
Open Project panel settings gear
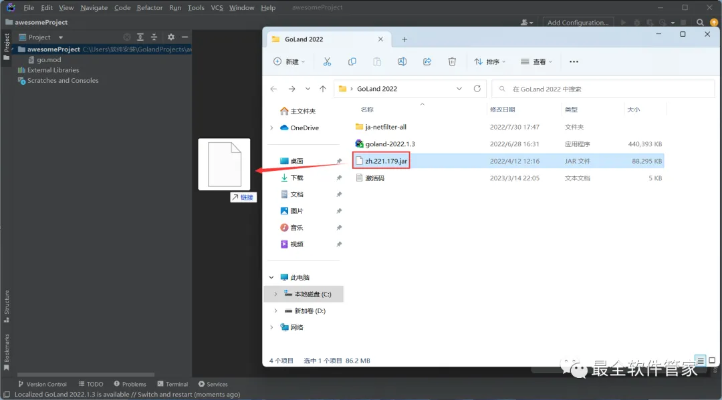tap(171, 37)
